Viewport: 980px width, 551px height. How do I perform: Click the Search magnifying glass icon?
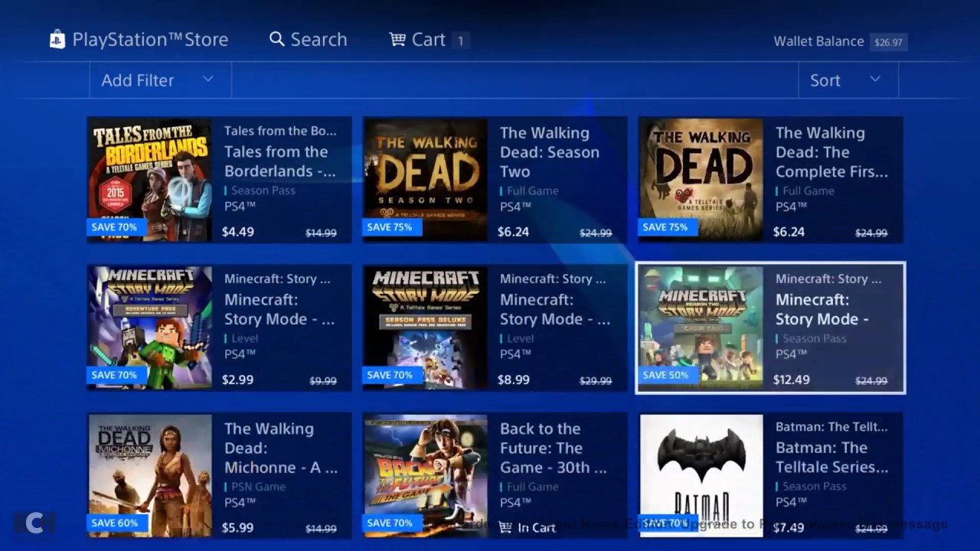(277, 40)
